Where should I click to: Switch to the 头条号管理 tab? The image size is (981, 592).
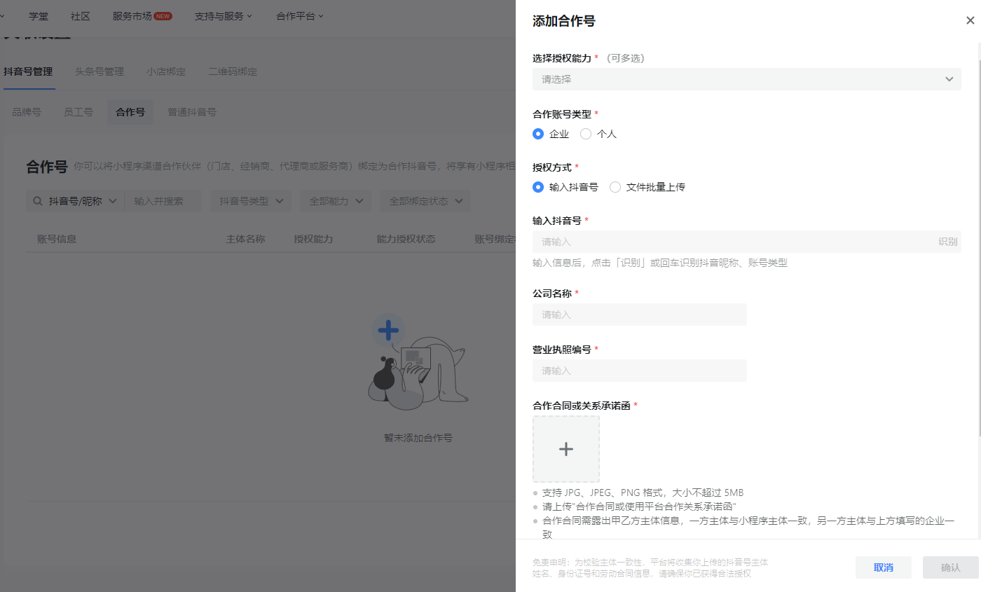pos(100,71)
